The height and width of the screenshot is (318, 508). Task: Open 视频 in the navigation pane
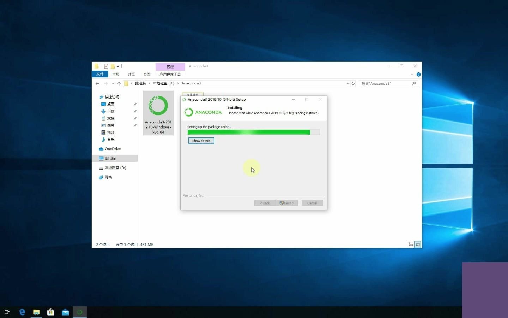(x=111, y=132)
